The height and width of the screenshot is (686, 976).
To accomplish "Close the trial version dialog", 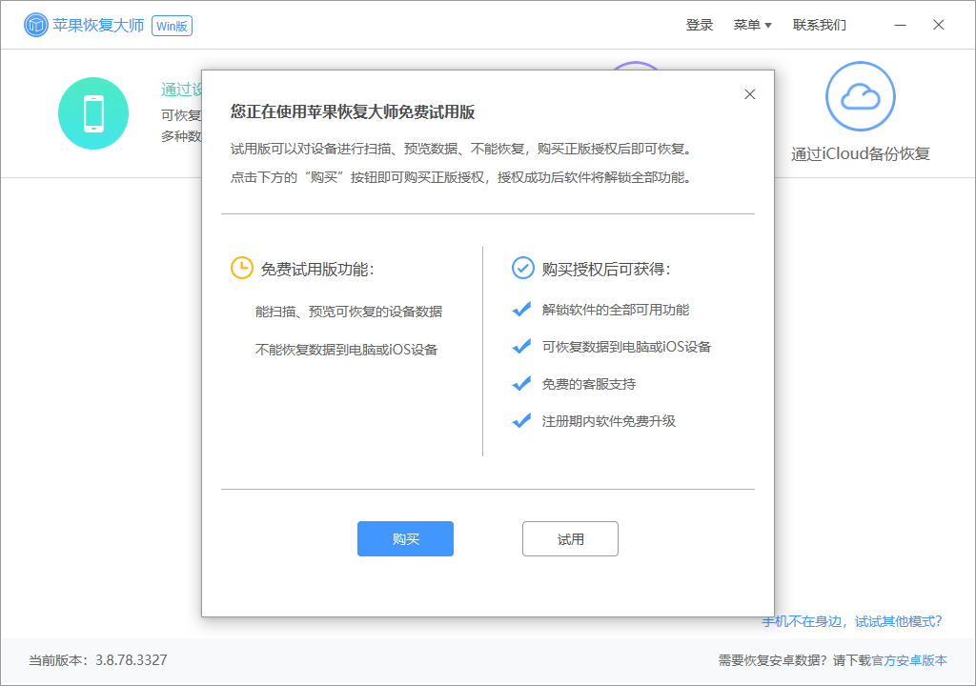I will tap(749, 94).
